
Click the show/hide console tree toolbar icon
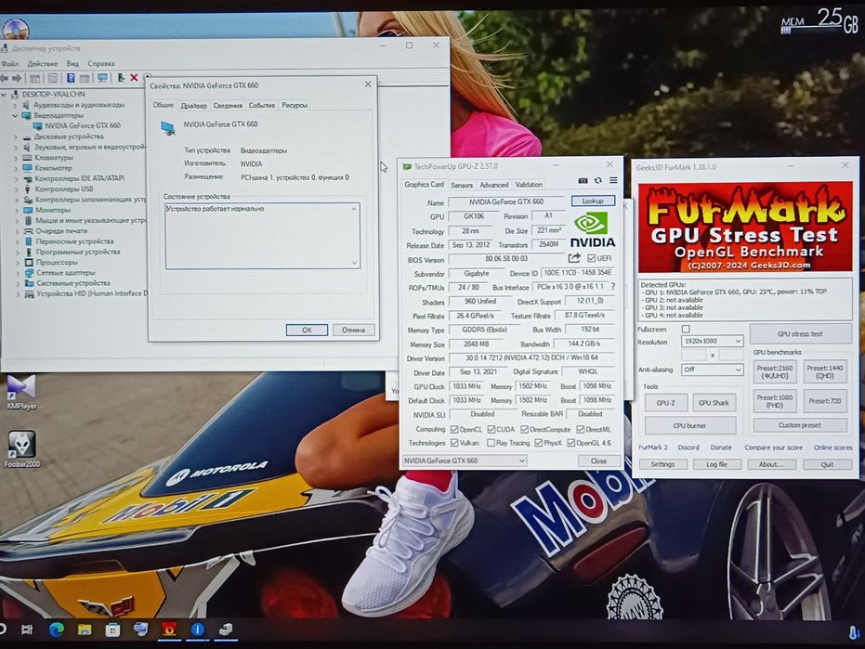pyautogui.click(x=34, y=78)
